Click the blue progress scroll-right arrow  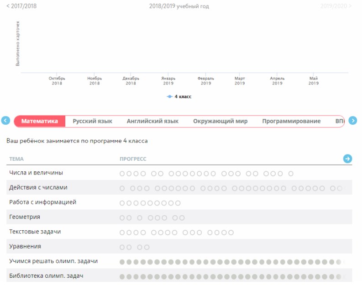click(x=347, y=159)
